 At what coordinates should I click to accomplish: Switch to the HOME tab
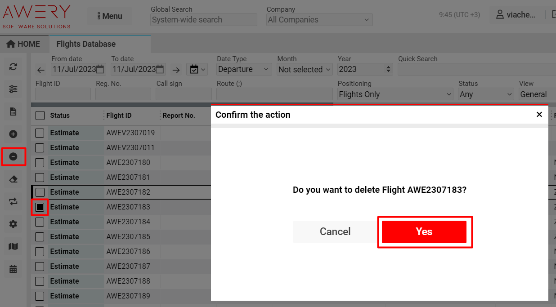[x=23, y=44]
